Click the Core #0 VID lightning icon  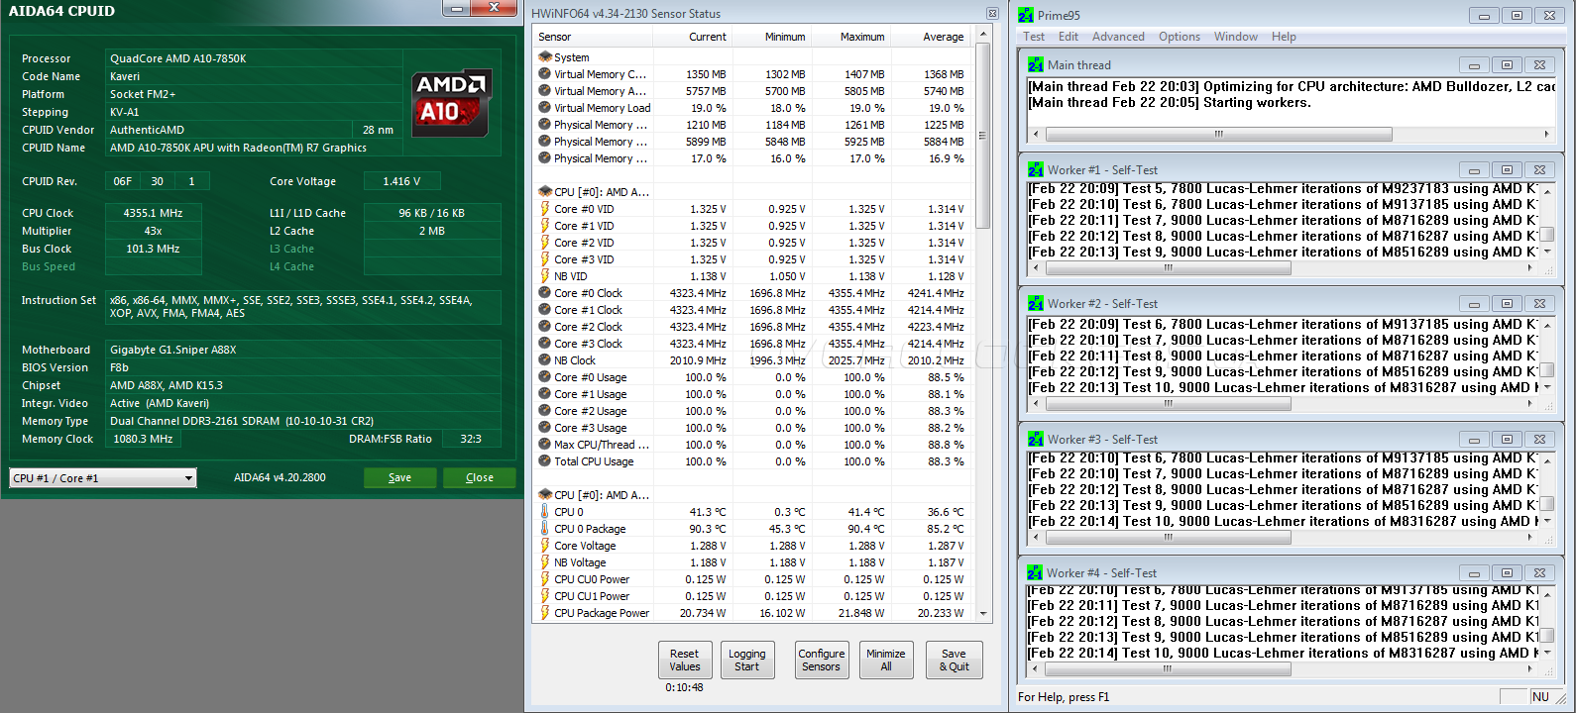pos(544,209)
